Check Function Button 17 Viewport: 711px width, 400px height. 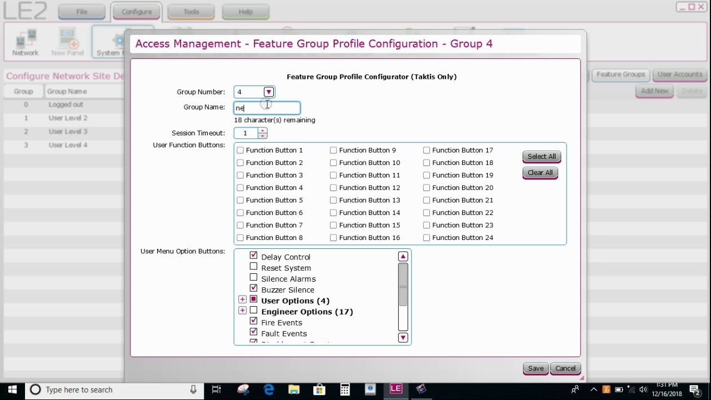point(427,150)
